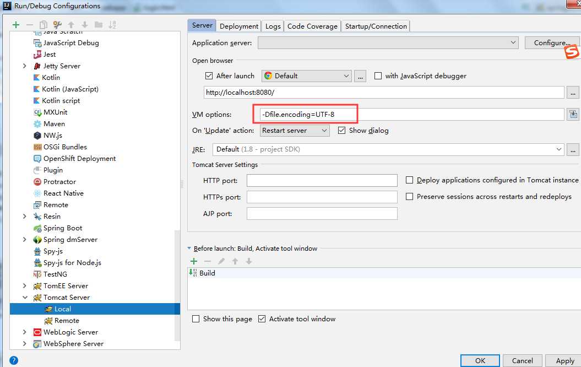Image resolution: width=581 pixels, height=367 pixels.
Task: Click the help question mark icon
Action: tap(14, 360)
